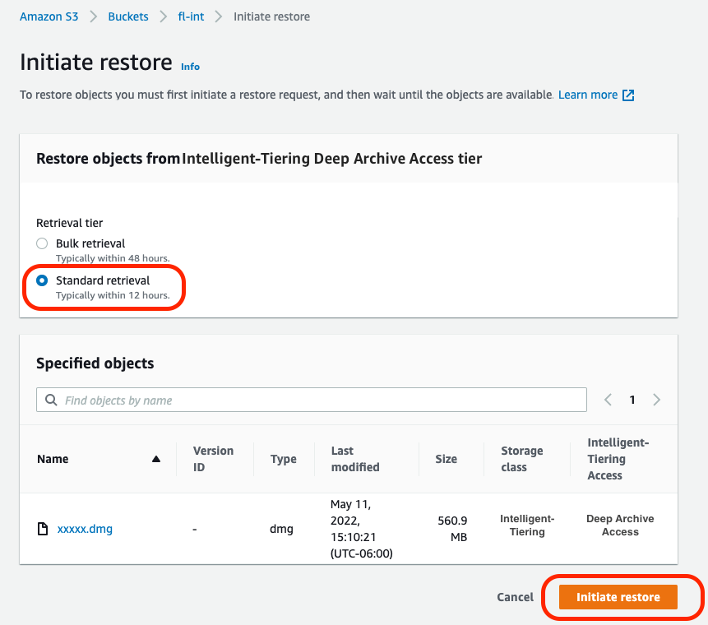Sort by Name using the ascending triangle
The image size is (708, 625).
coord(156,459)
